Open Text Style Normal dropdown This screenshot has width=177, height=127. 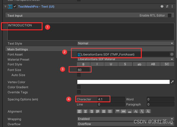126,43
